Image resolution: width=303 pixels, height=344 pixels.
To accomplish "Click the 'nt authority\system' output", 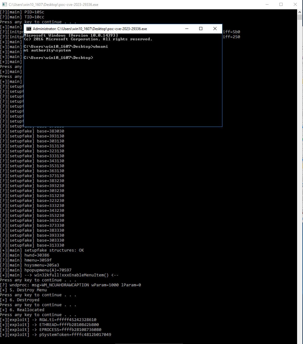I will [47, 50].
